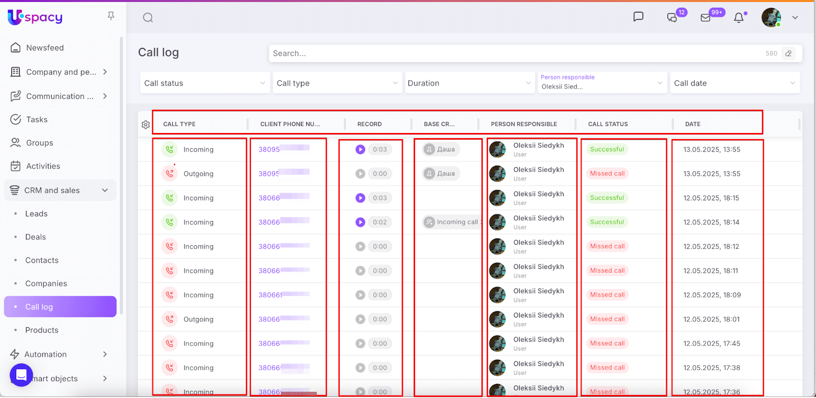Click the Incoming call base CRM chip

[452, 222]
